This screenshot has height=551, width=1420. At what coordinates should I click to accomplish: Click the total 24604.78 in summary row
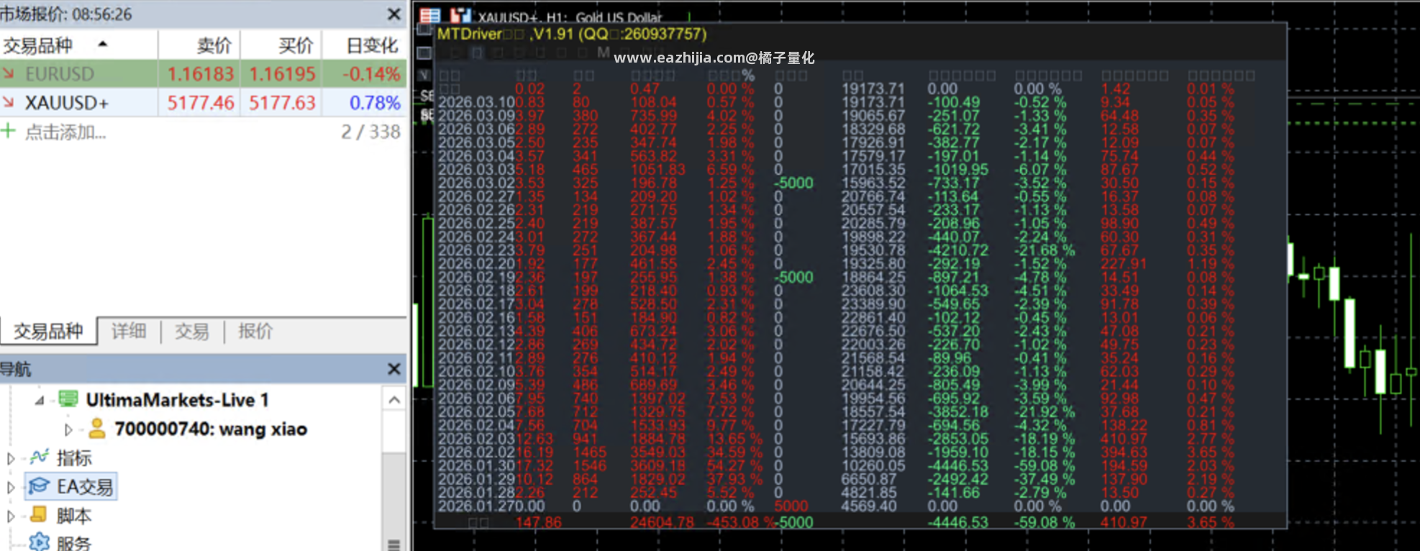(x=662, y=522)
